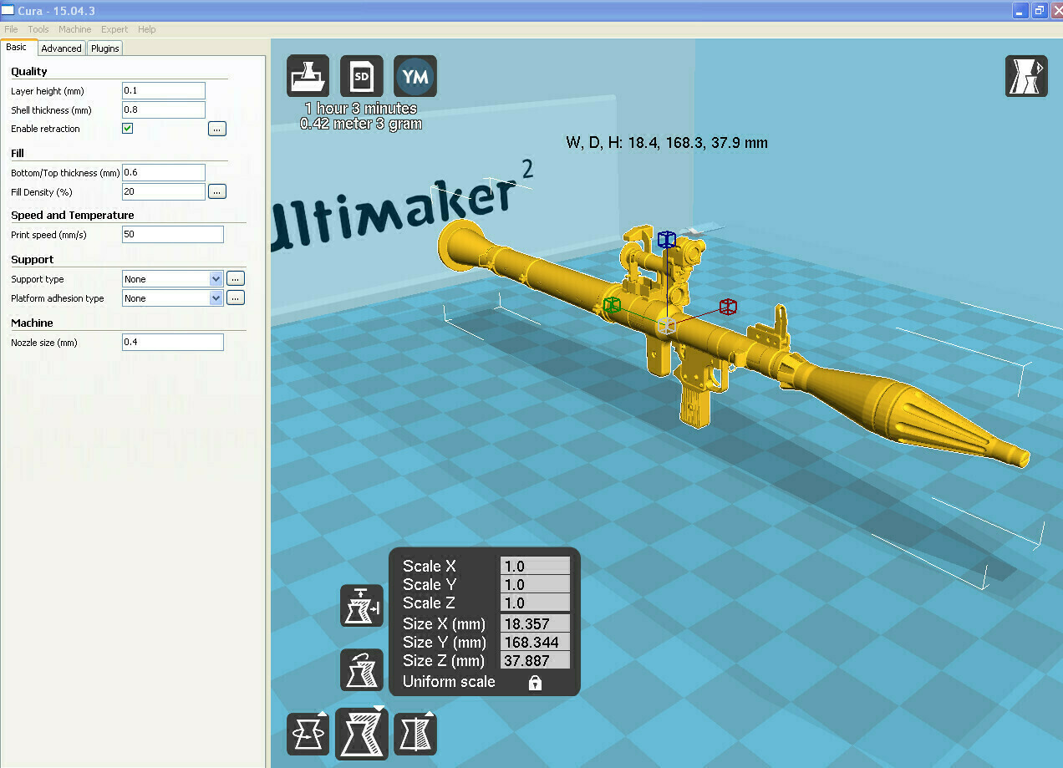Click the Load model file icon
This screenshot has height=768, width=1063.
click(x=308, y=77)
